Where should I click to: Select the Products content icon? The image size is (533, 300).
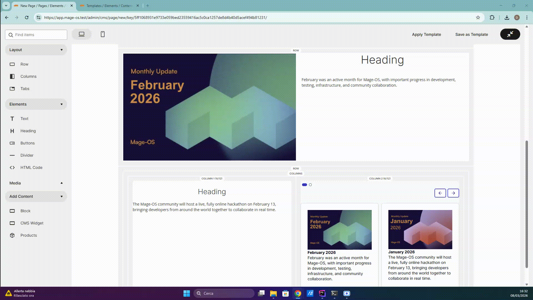[12, 235]
